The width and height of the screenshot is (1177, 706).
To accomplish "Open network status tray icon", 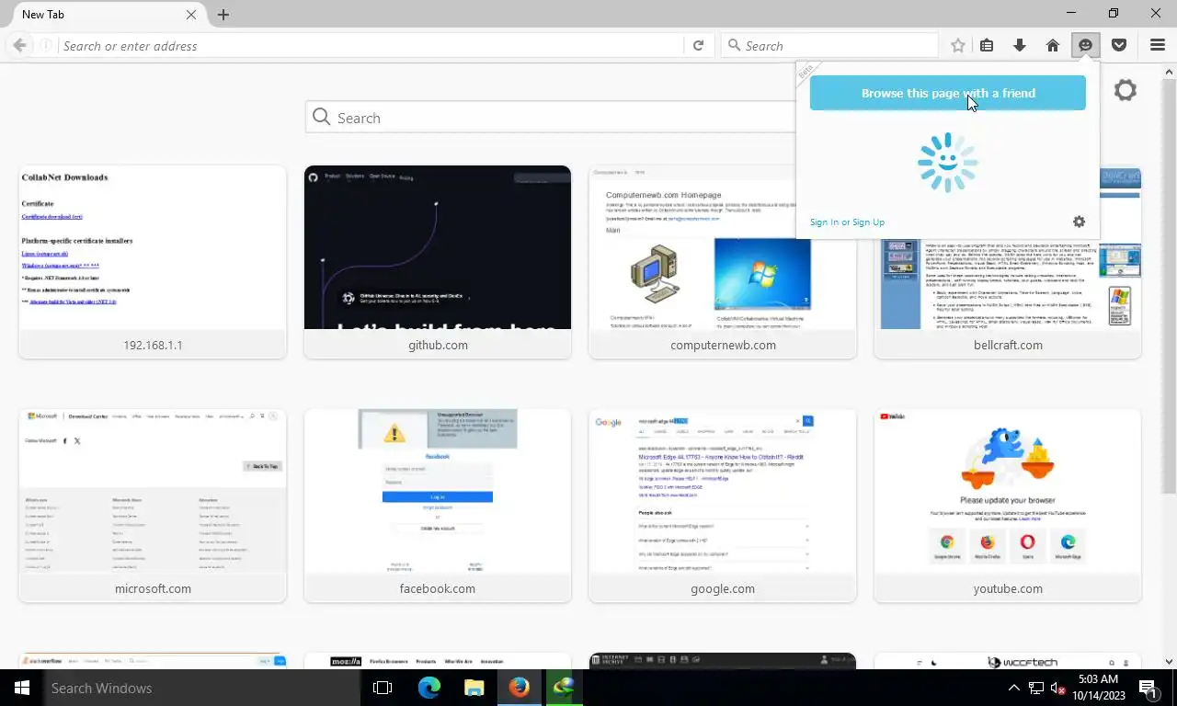I will pos(1036,688).
